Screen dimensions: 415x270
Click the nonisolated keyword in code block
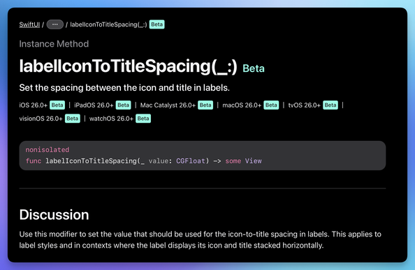pos(48,150)
